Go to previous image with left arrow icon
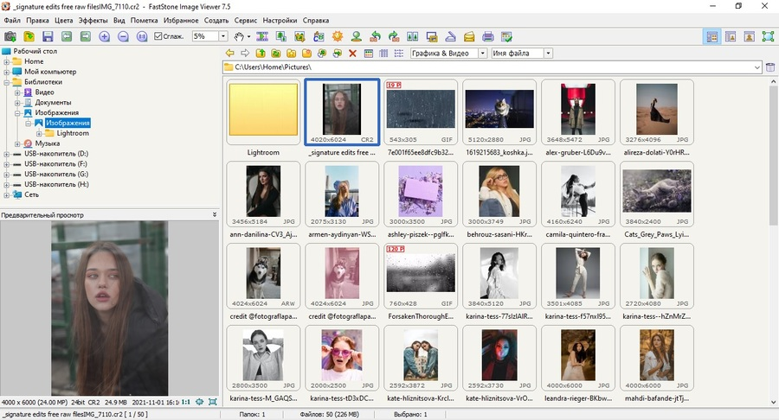Image resolution: width=779 pixels, height=420 pixels. click(x=67, y=36)
